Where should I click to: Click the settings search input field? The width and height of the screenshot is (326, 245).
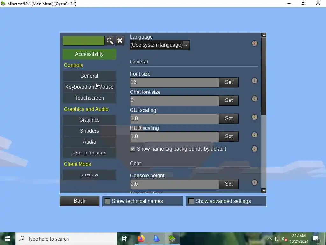click(x=84, y=41)
